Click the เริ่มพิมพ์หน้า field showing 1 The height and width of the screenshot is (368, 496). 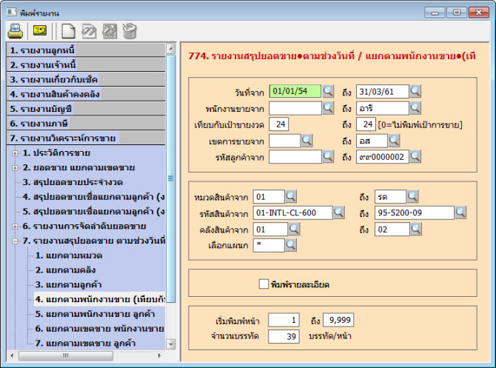pyautogui.click(x=284, y=320)
